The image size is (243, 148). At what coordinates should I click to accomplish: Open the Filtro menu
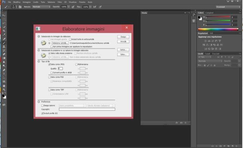tap(60, 2)
